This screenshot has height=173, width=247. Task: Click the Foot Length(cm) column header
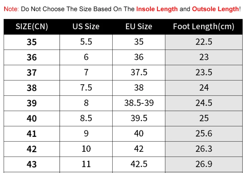click(204, 26)
